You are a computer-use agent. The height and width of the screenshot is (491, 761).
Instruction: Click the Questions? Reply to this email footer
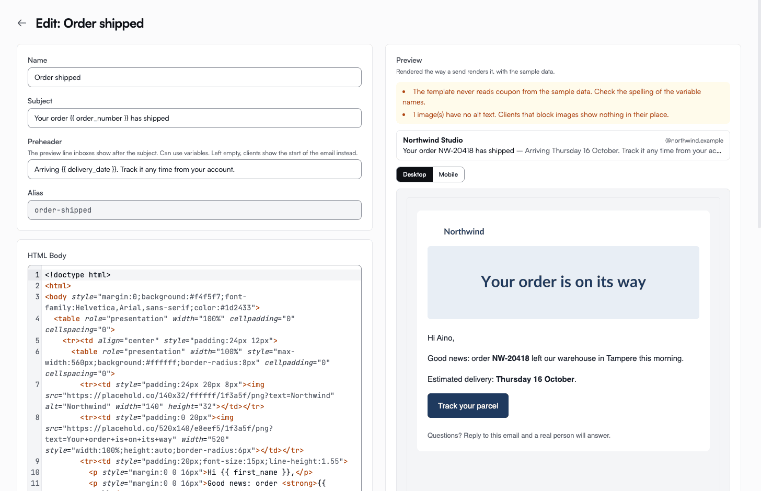pos(519,436)
